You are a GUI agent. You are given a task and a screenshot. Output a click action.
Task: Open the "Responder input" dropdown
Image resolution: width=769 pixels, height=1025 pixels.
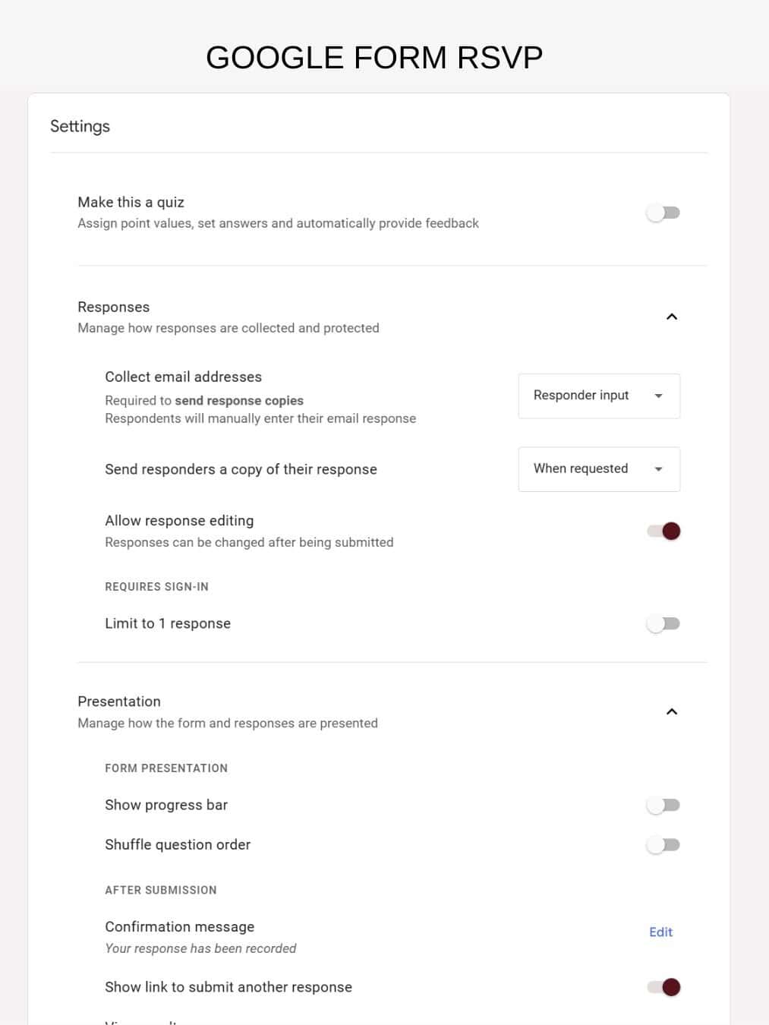coord(598,396)
